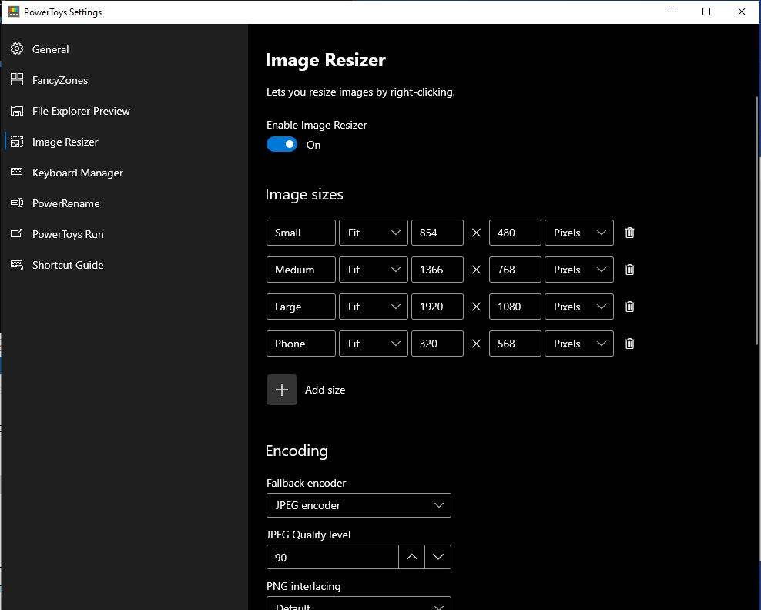Open the General settings page label

point(51,49)
